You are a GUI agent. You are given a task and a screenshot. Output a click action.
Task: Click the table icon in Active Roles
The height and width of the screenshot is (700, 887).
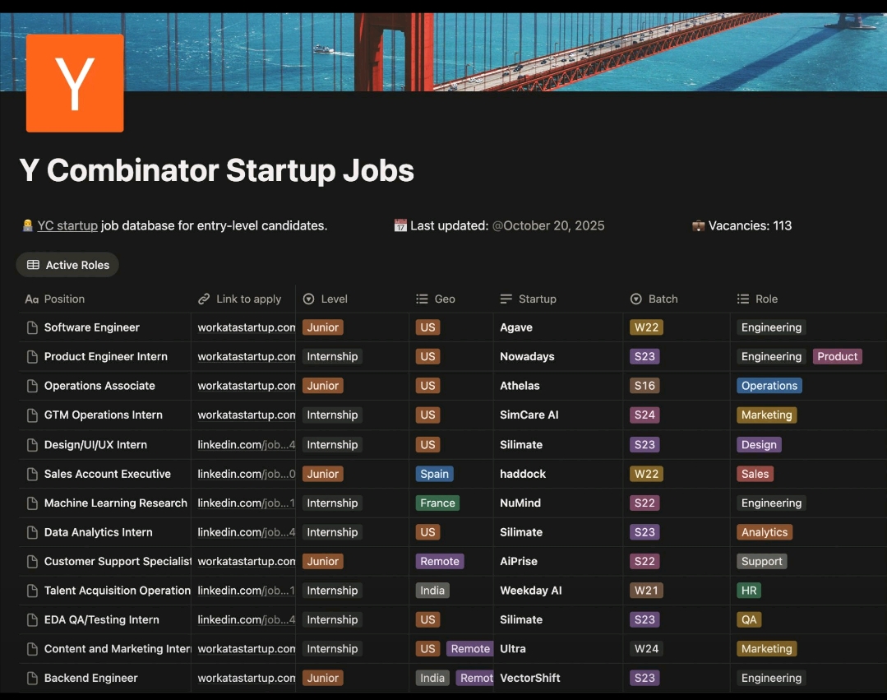coord(33,265)
